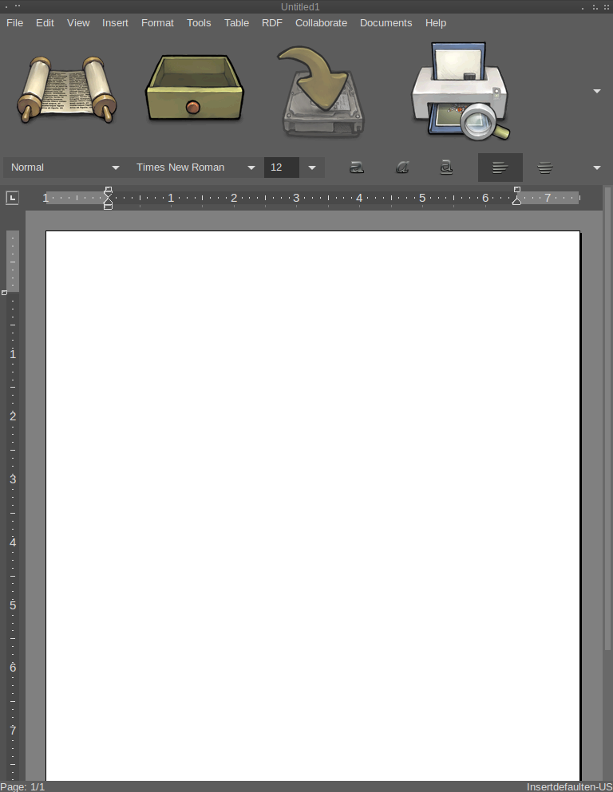Open the Format menu
Image resolution: width=613 pixels, height=792 pixels.
157,22
